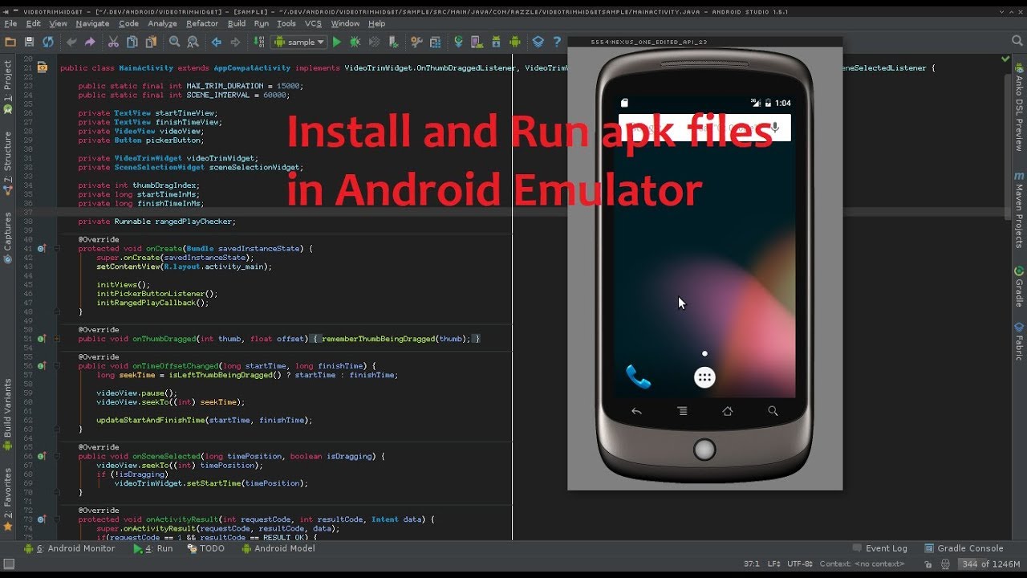Toggle the Favorites tool window
1027x578 pixels.
(8, 499)
